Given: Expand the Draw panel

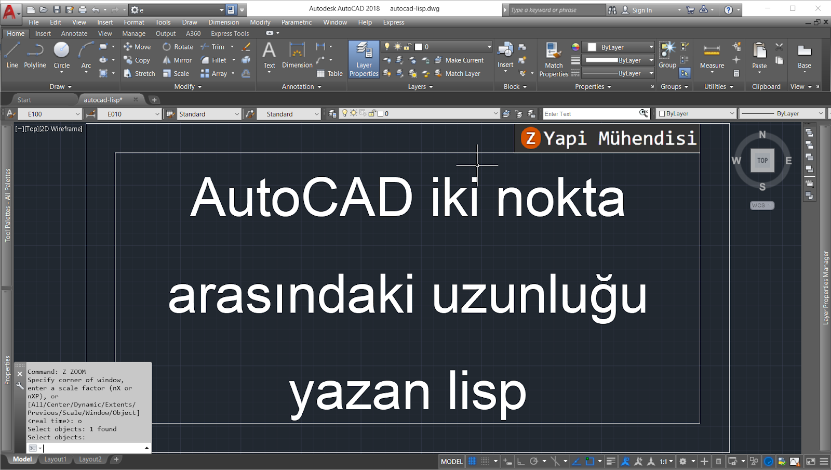Looking at the screenshot, I should point(61,87).
